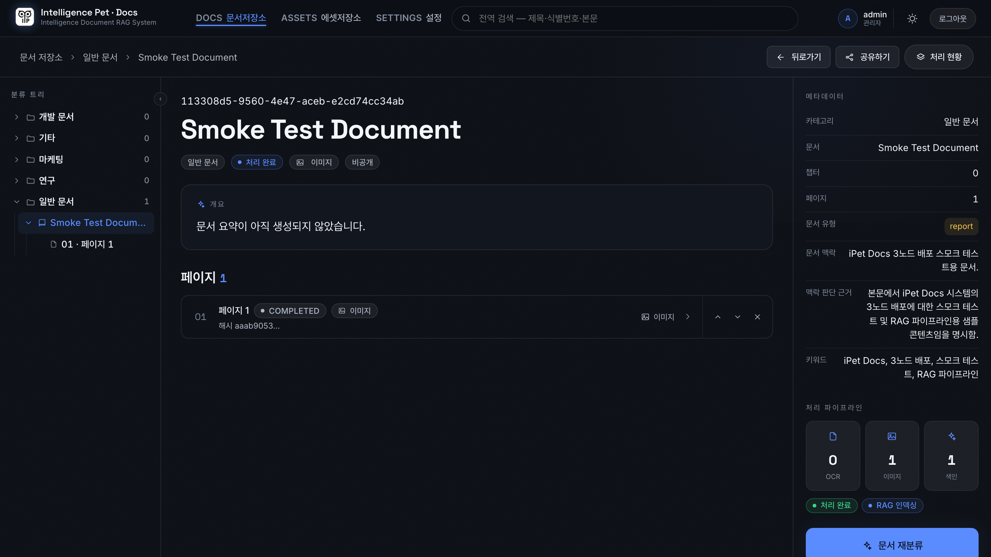Screen dimensions: 991x557
Task: Click the 색인 pipeline card sparkle icon
Action: [x=952, y=436]
